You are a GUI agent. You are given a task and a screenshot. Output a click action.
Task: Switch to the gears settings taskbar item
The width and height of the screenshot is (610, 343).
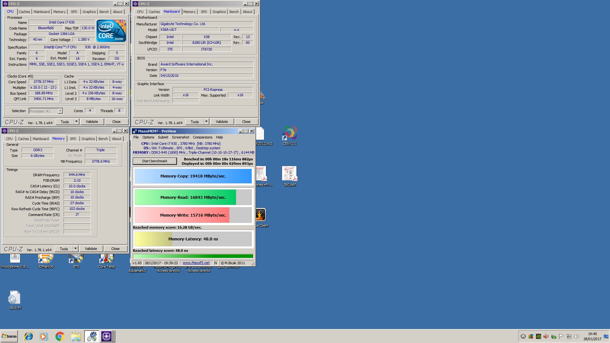(x=91, y=336)
